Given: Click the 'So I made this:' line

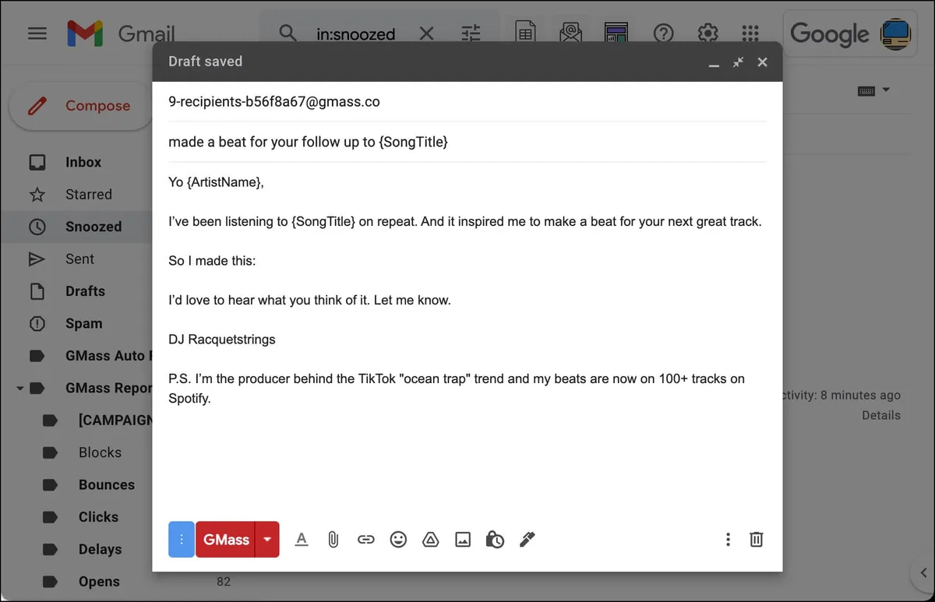Looking at the screenshot, I should pos(212,261).
